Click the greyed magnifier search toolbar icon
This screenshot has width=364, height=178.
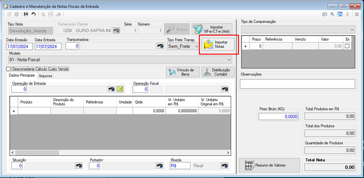tap(43, 15)
